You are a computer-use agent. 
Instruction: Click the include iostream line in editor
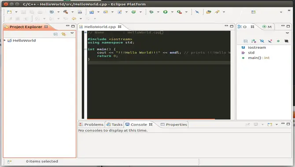110,39
